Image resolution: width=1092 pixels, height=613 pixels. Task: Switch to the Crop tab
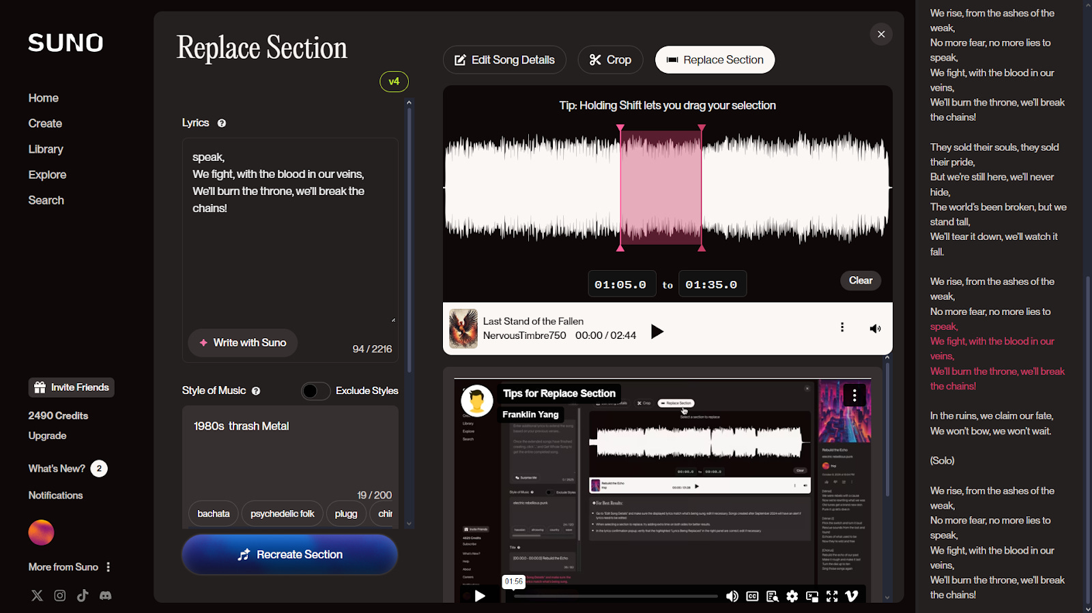(610, 60)
